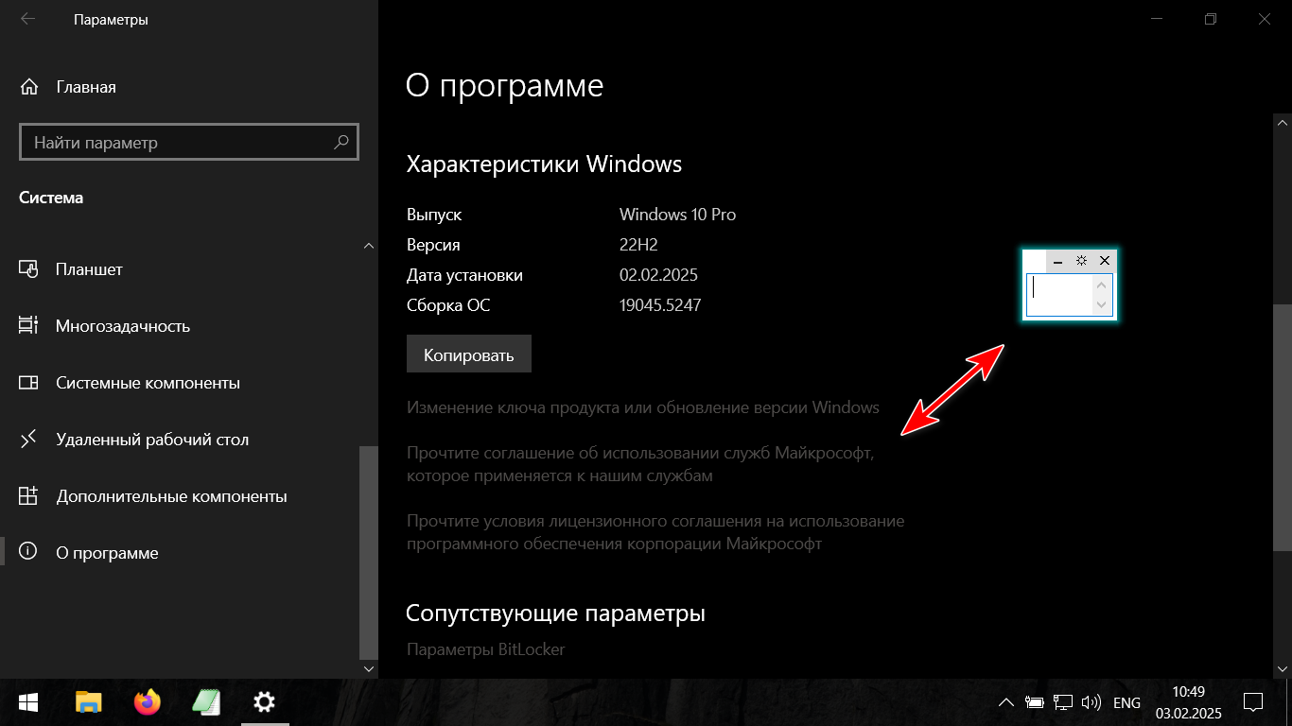
Task: Click the main page scrollbar thumb
Action: click(1283, 426)
